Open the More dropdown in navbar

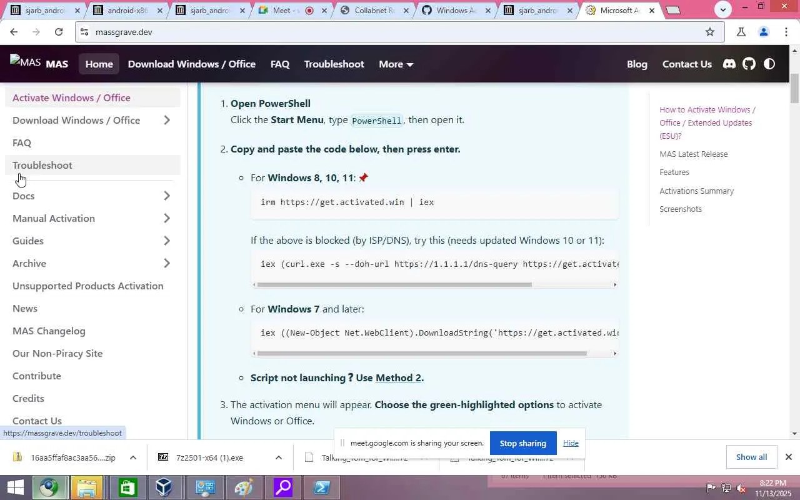pos(396,64)
